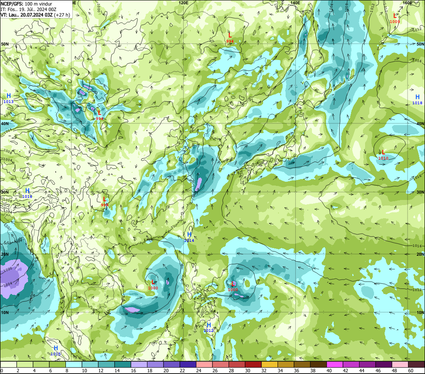Click the legend scale value '24'
Viewport: 425px width, 374px height.
coord(198,371)
